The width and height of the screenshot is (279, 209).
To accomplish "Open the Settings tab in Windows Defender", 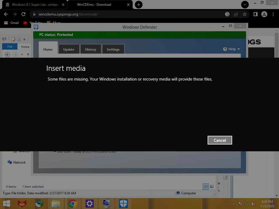I will [x=113, y=49].
